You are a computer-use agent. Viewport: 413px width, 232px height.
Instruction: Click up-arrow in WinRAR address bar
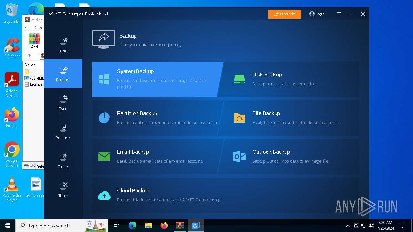coord(29,55)
